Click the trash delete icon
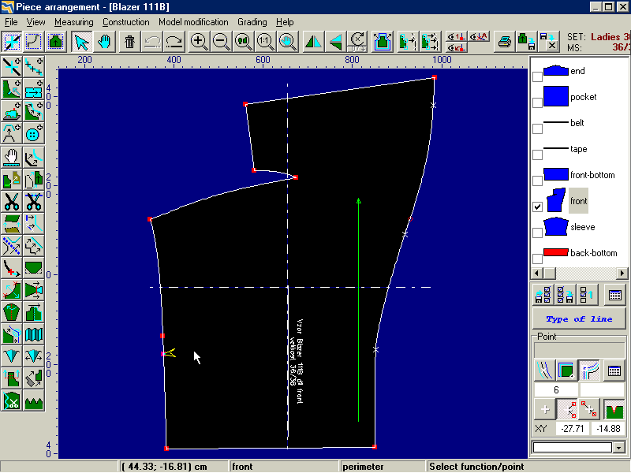 [129, 42]
